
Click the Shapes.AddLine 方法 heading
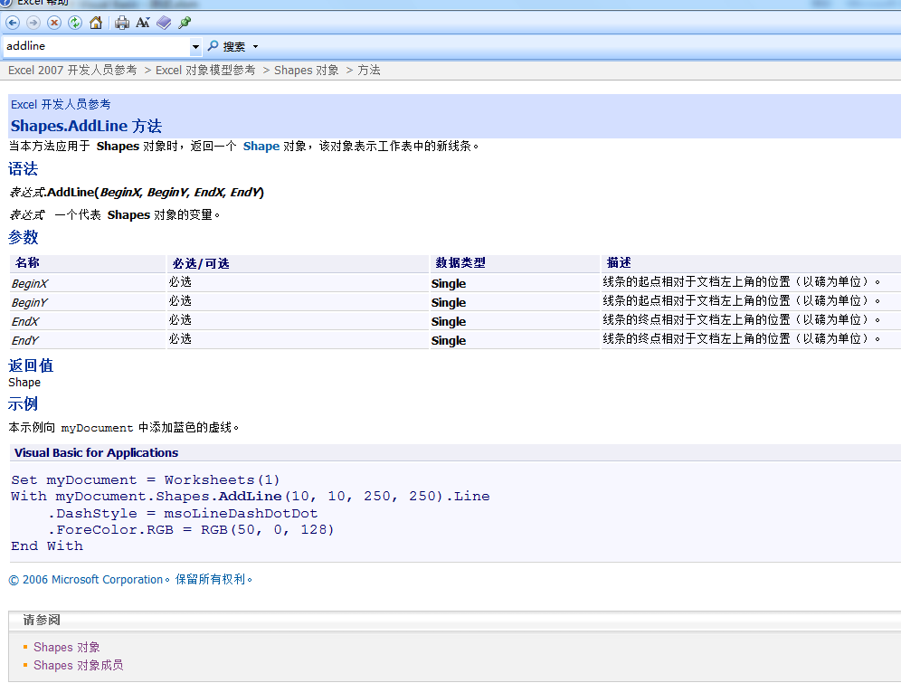[86, 126]
